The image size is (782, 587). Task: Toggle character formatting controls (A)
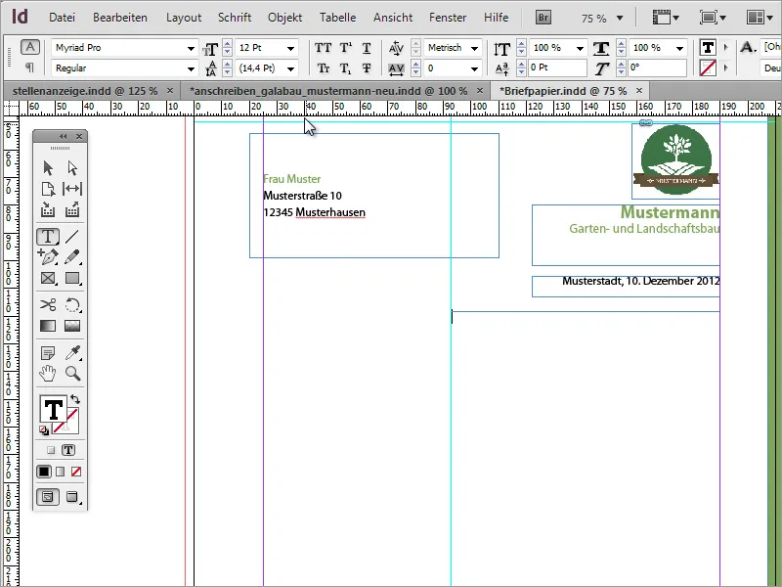pyautogui.click(x=30, y=47)
